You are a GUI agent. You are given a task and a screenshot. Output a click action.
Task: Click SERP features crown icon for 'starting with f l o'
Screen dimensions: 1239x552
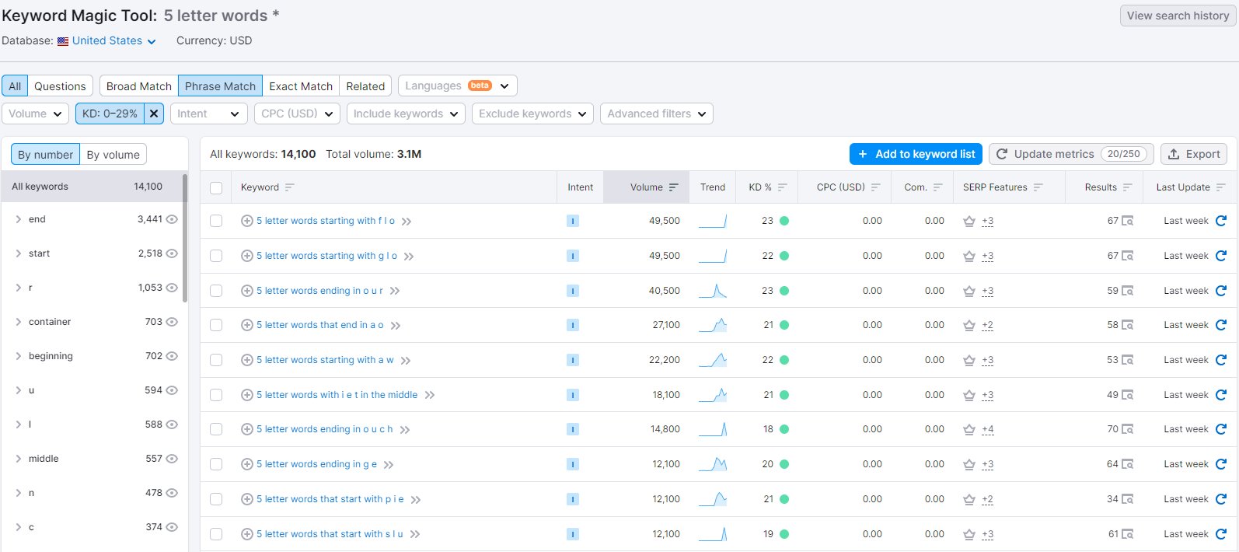pyautogui.click(x=969, y=221)
